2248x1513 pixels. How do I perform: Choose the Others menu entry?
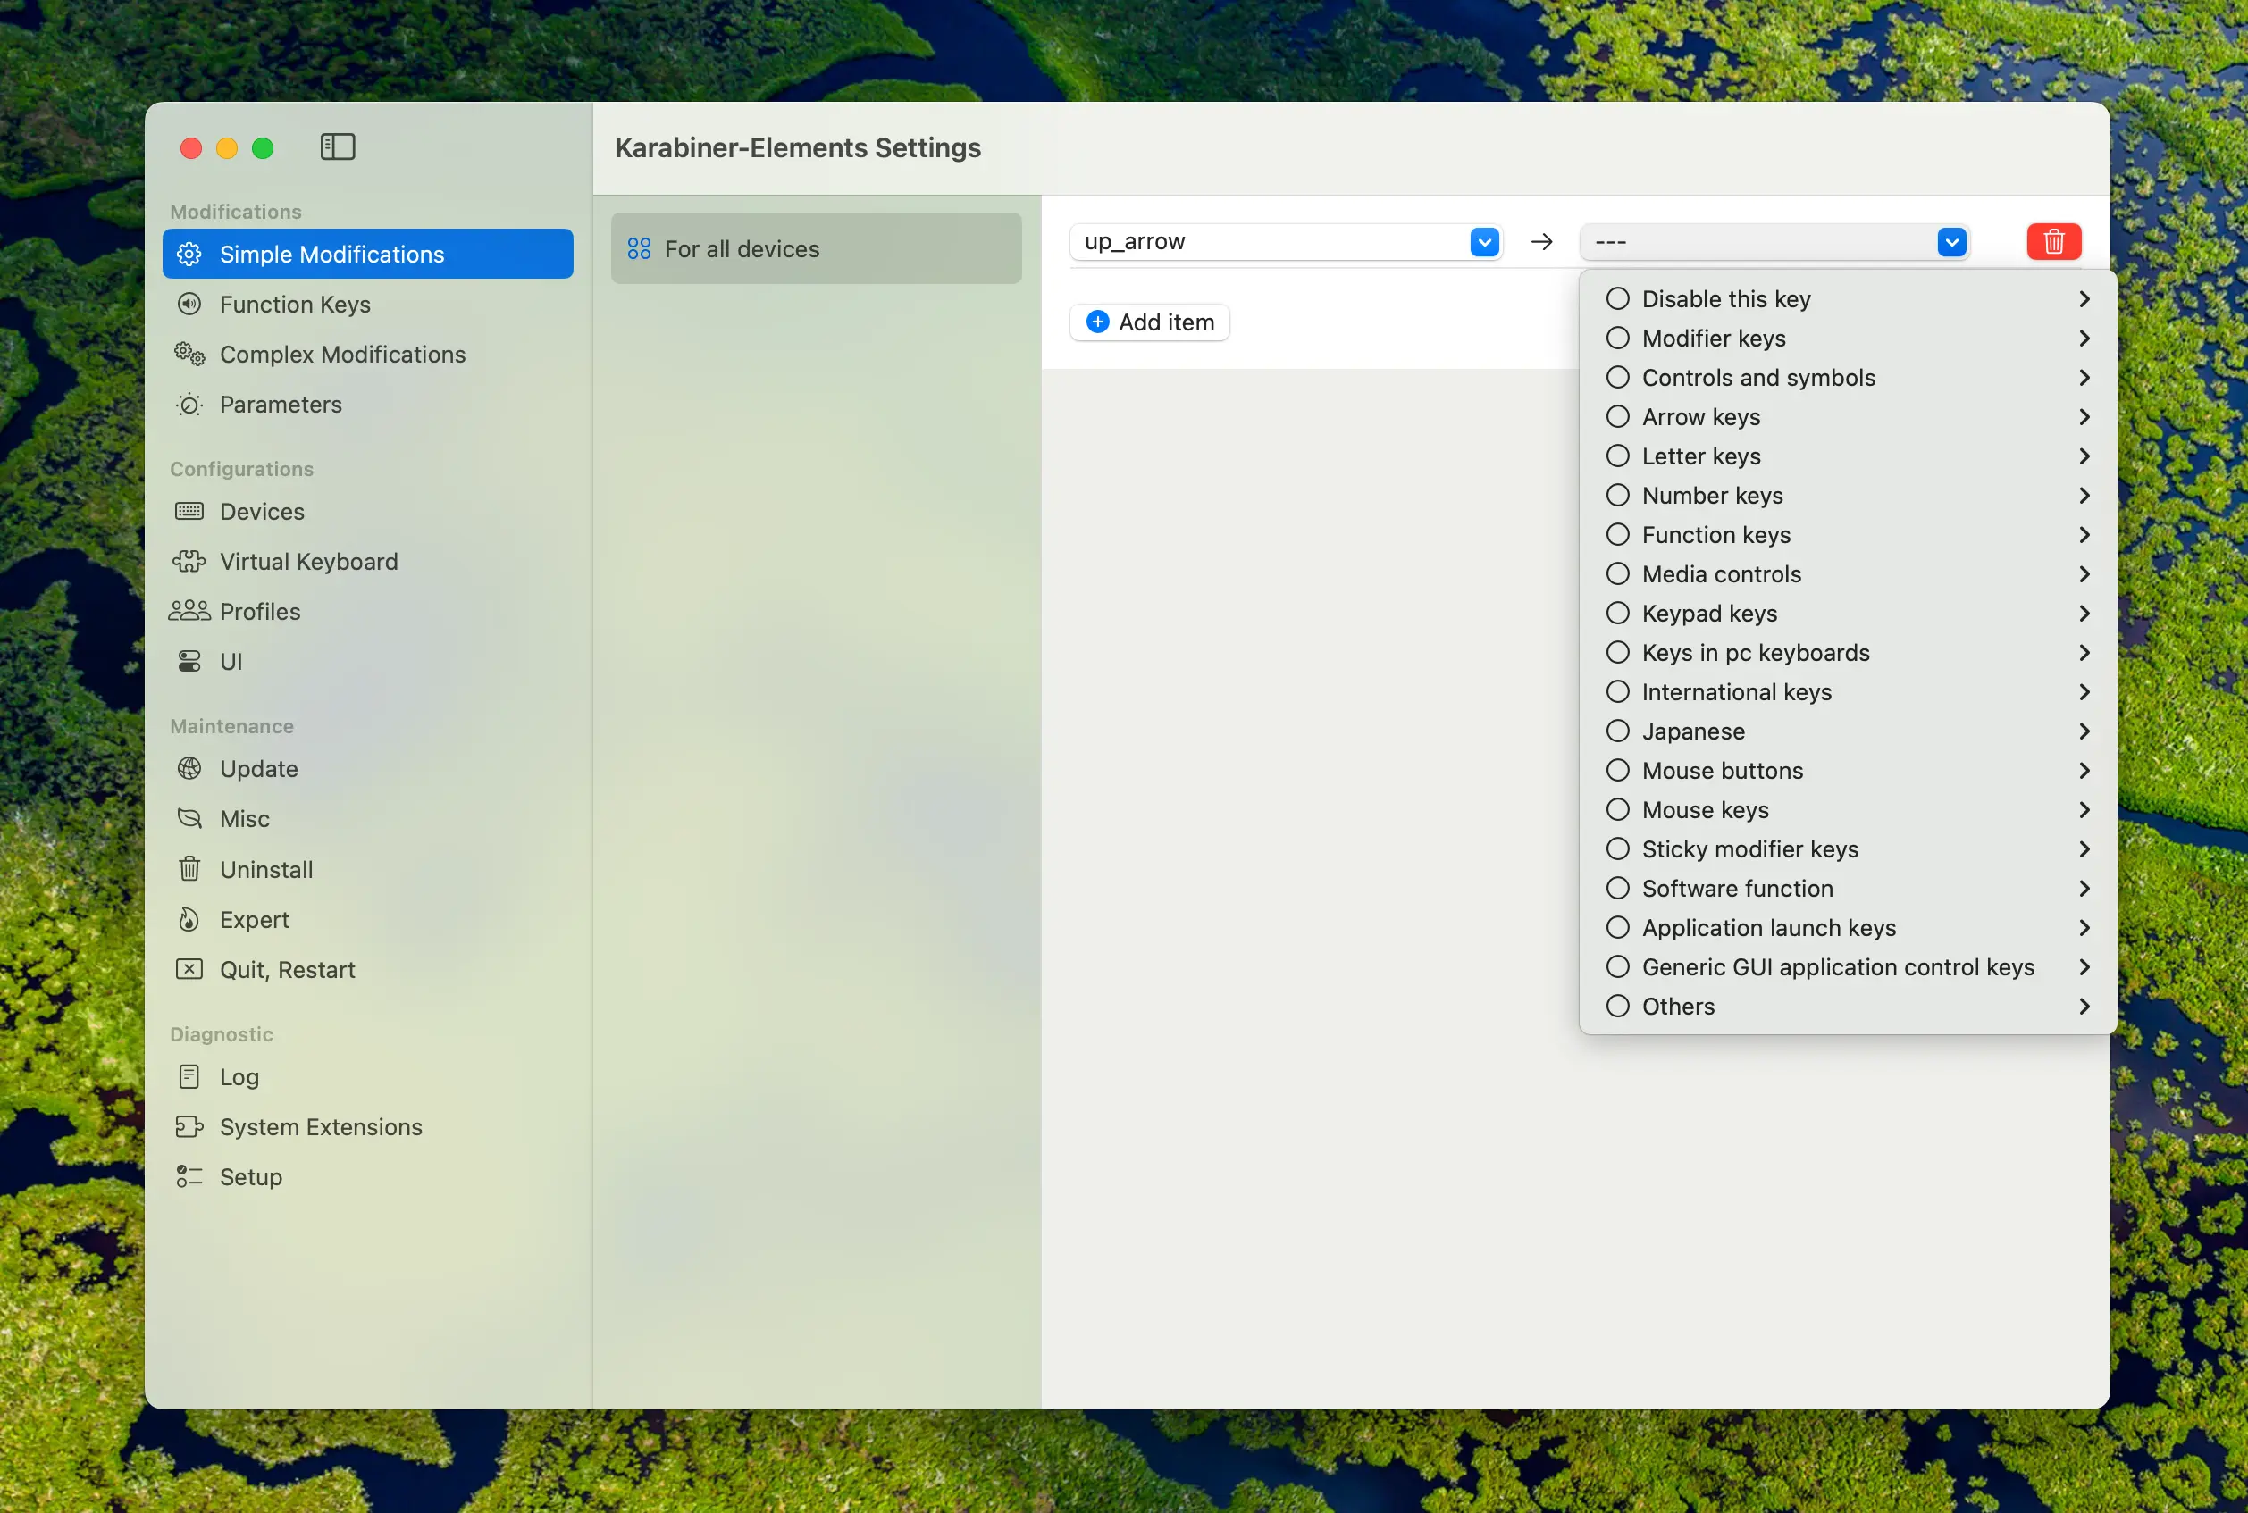point(1848,1007)
